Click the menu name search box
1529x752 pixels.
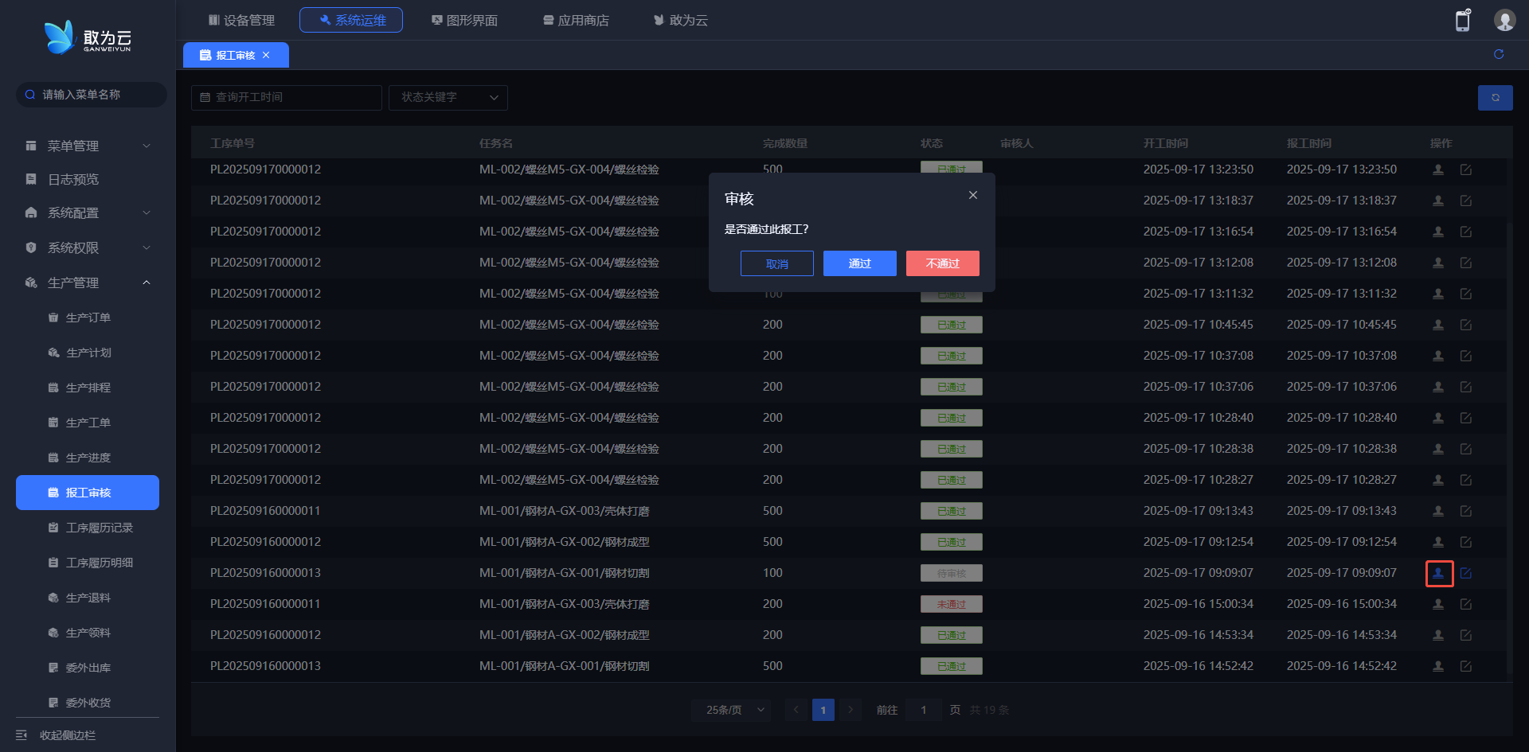92,95
